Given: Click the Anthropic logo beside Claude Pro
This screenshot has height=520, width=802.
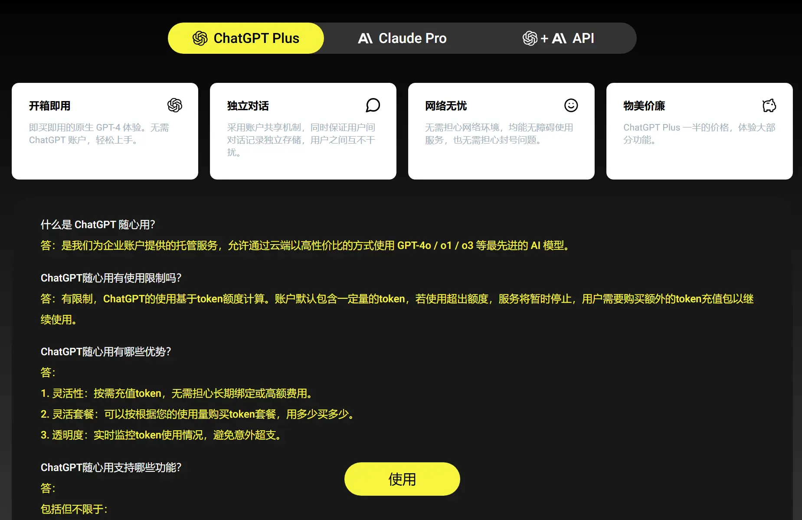Looking at the screenshot, I should 365,39.
